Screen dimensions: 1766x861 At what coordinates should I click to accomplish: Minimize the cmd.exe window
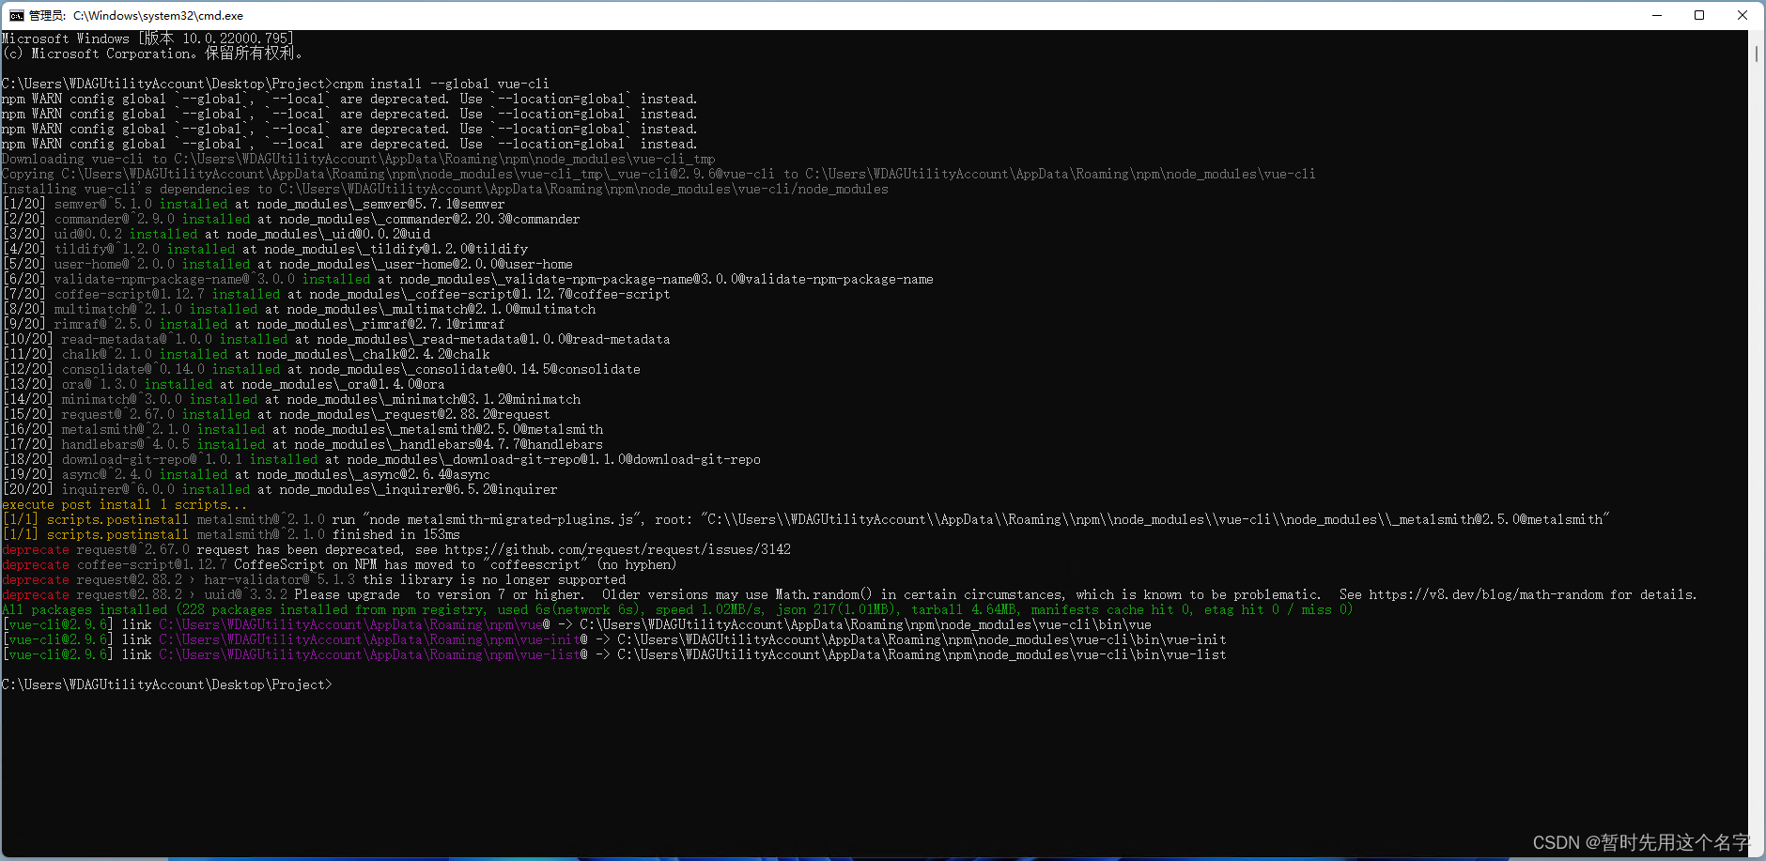[1657, 15]
